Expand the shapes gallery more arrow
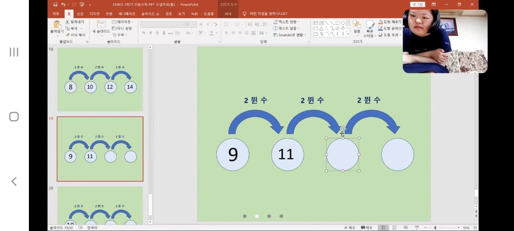 tap(348, 34)
